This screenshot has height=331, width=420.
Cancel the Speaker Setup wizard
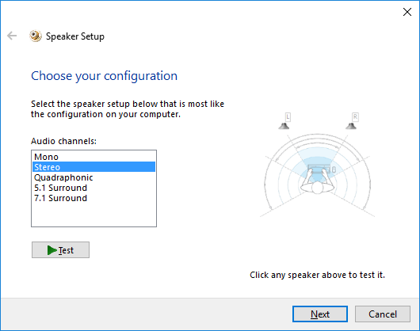383,314
